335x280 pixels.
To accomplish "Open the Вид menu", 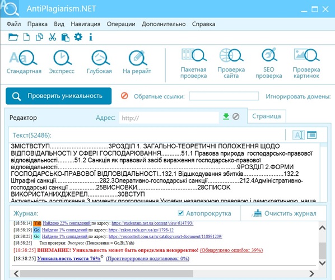I will click(x=59, y=24).
